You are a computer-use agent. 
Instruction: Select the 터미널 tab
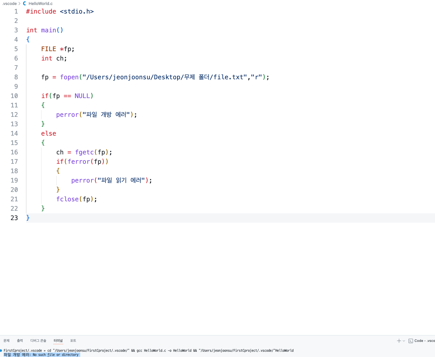coord(58,341)
